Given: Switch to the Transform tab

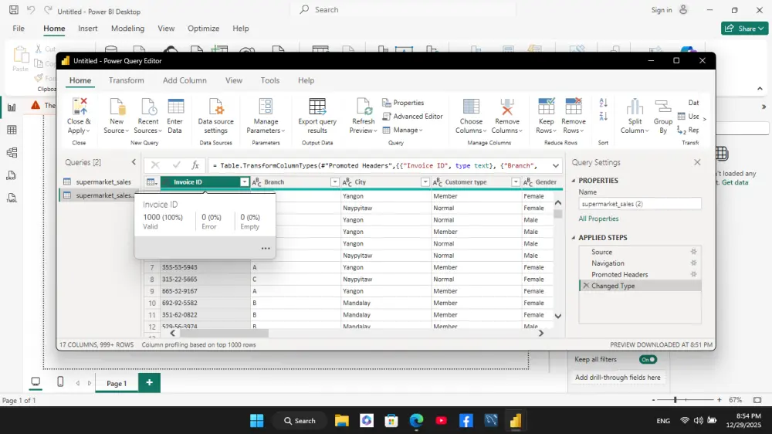Looking at the screenshot, I should pyautogui.click(x=127, y=80).
